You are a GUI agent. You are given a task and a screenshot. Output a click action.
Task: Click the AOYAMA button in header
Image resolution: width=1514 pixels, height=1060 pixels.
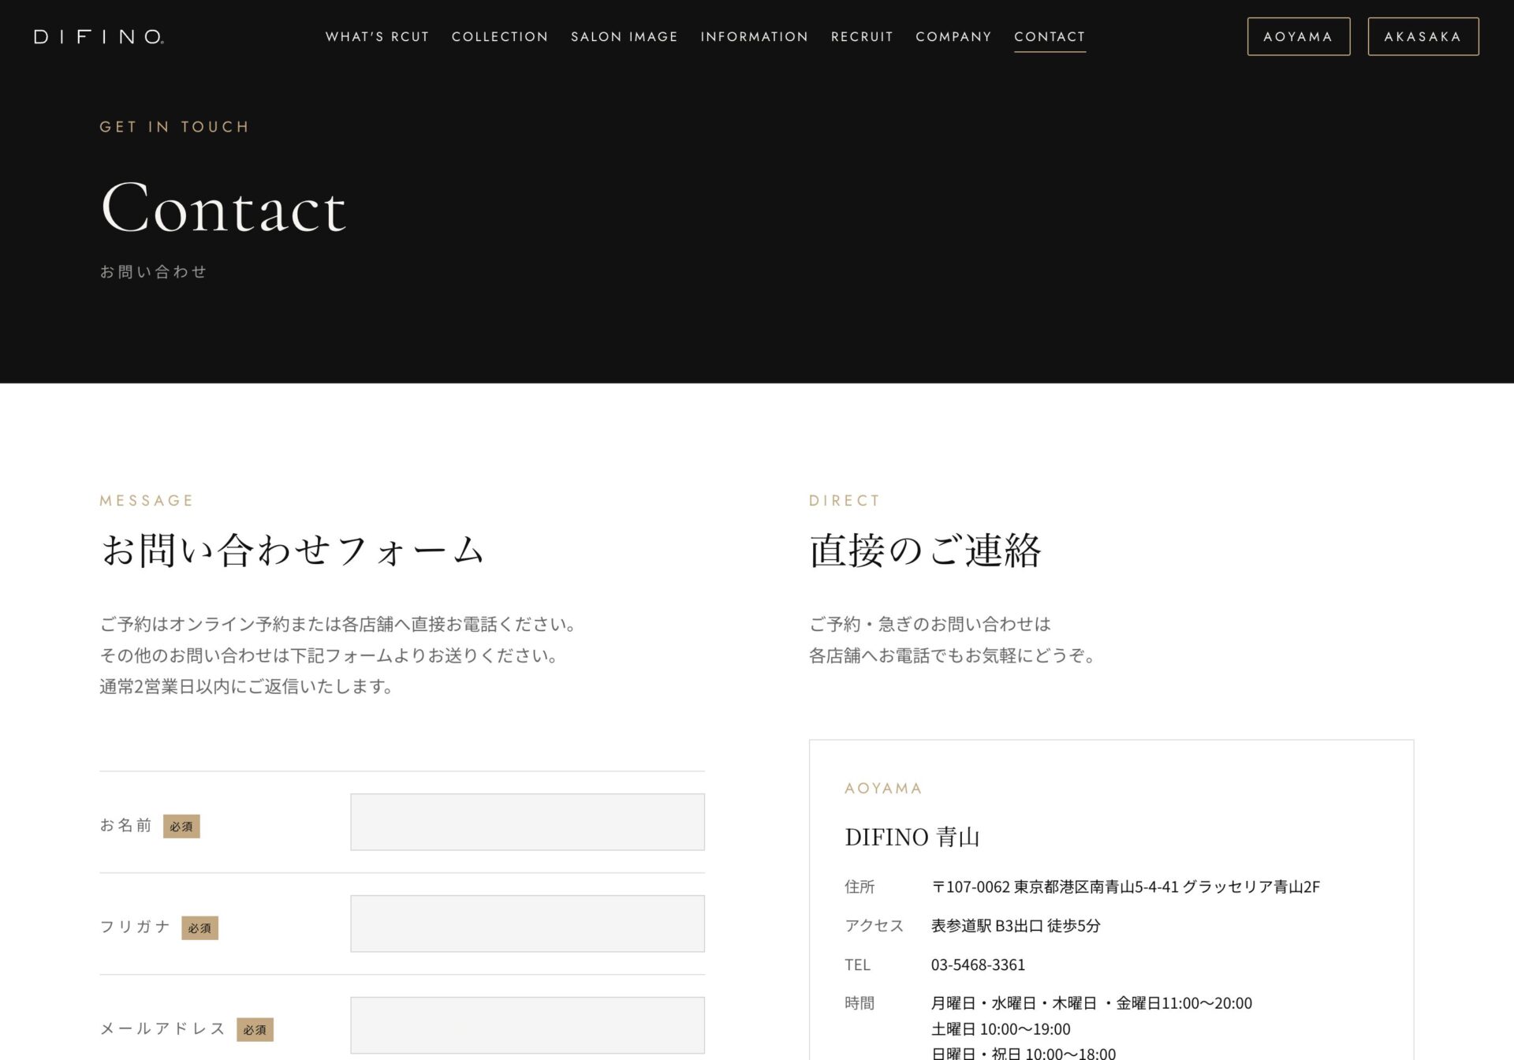[x=1298, y=36]
